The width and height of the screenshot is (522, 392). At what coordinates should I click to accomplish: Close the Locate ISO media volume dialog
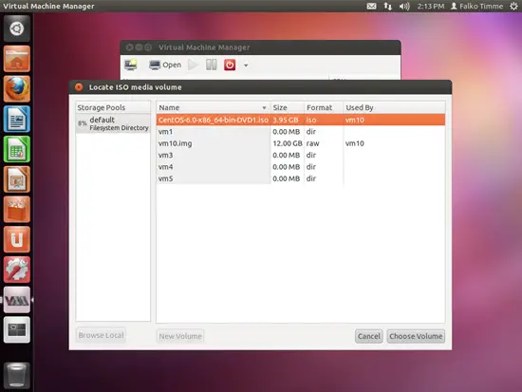tap(79, 87)
